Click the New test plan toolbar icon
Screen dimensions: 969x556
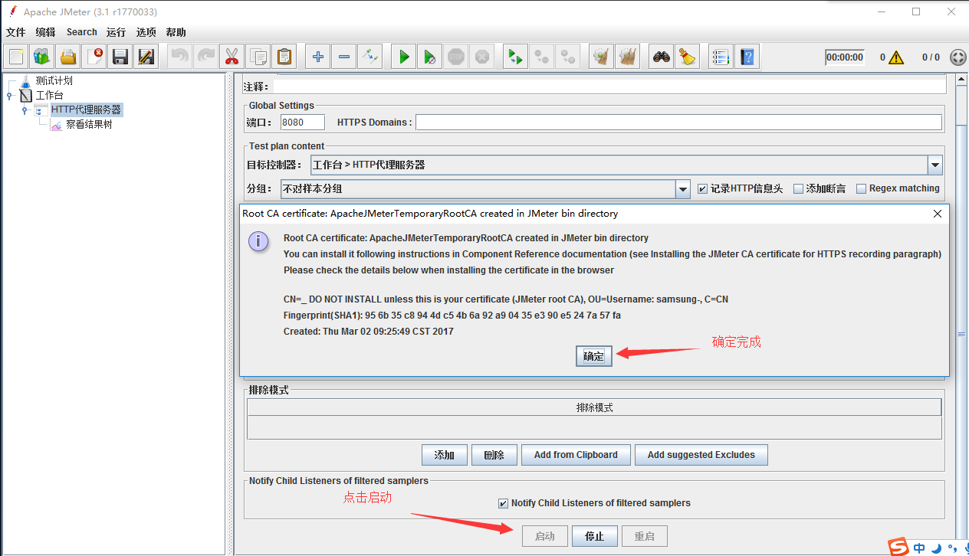tap(16, 57)
